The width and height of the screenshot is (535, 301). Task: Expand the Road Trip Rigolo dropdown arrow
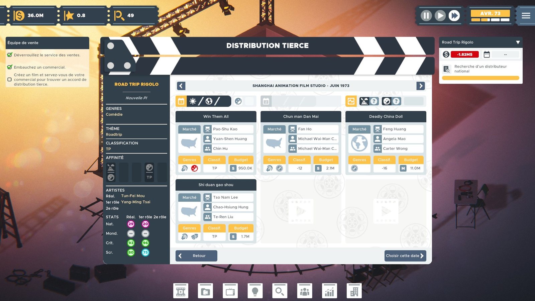518,42
